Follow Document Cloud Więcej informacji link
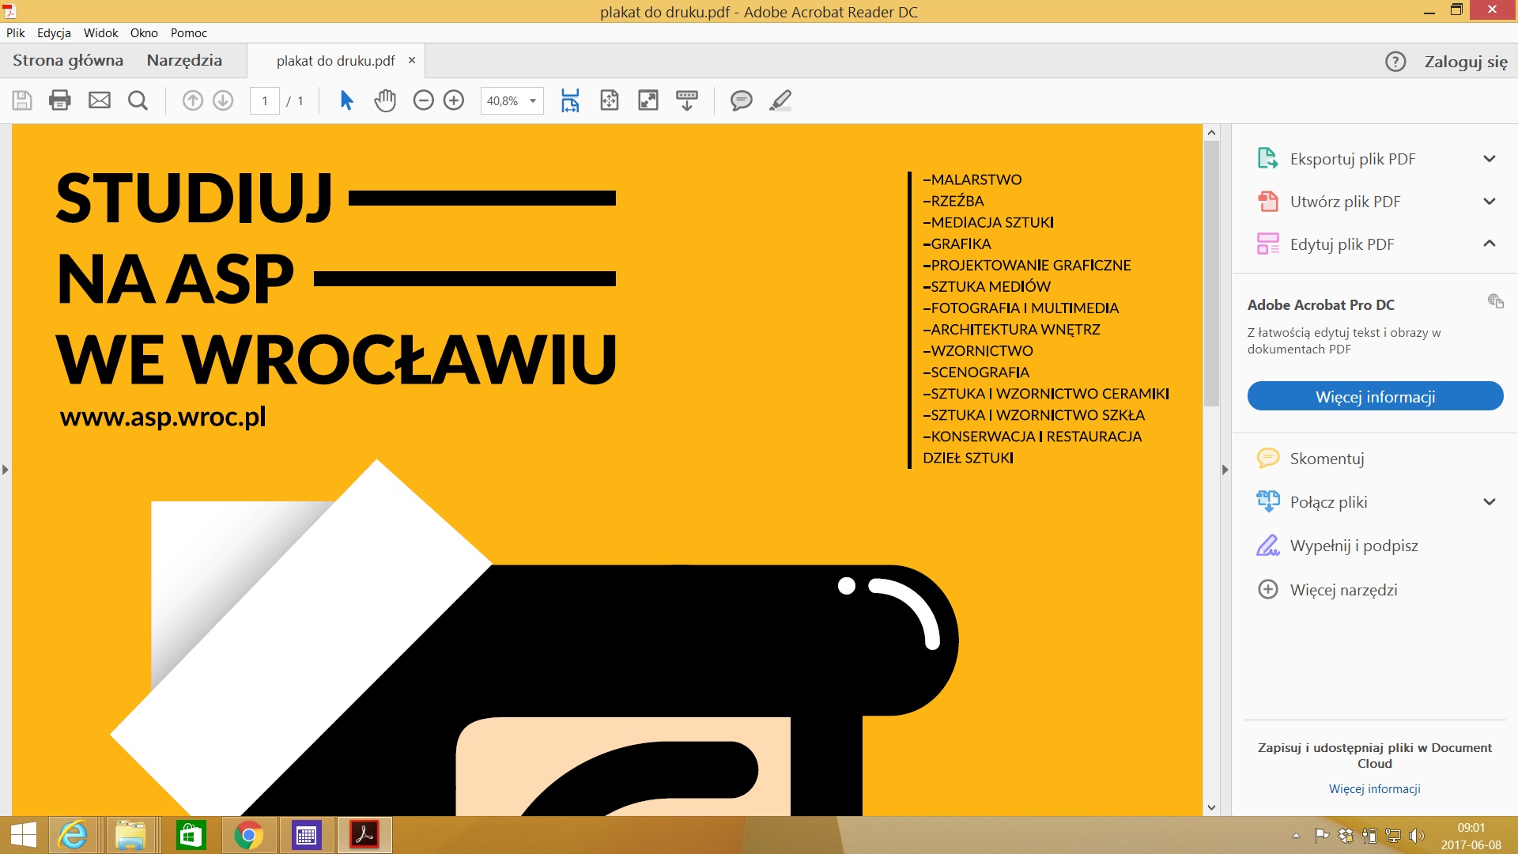 click(1374, 789)
